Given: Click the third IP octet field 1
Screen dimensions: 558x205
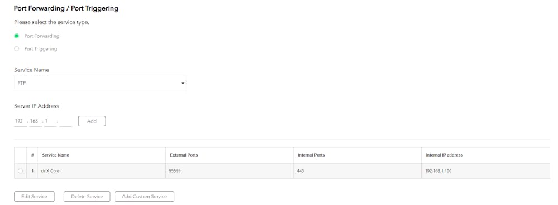Looking at the screenshot, I should point(50,121).
